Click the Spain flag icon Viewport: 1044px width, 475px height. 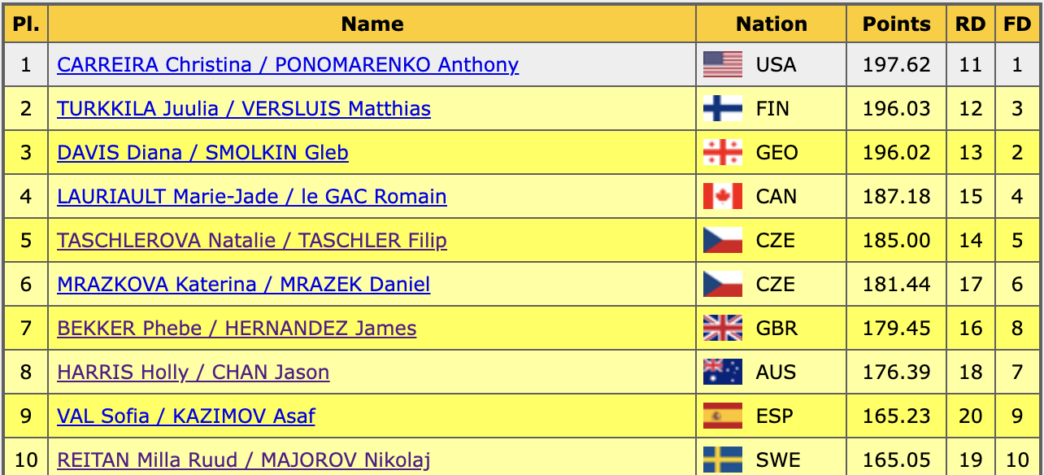coord(722,416)
